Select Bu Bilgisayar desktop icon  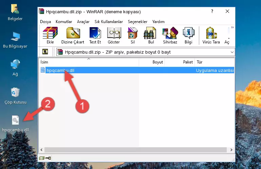tap(15, 40)
